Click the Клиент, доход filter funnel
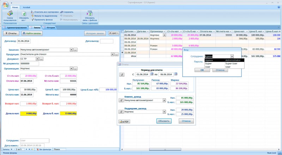Viewport: 282px width, 155px height. coord(121,100)
